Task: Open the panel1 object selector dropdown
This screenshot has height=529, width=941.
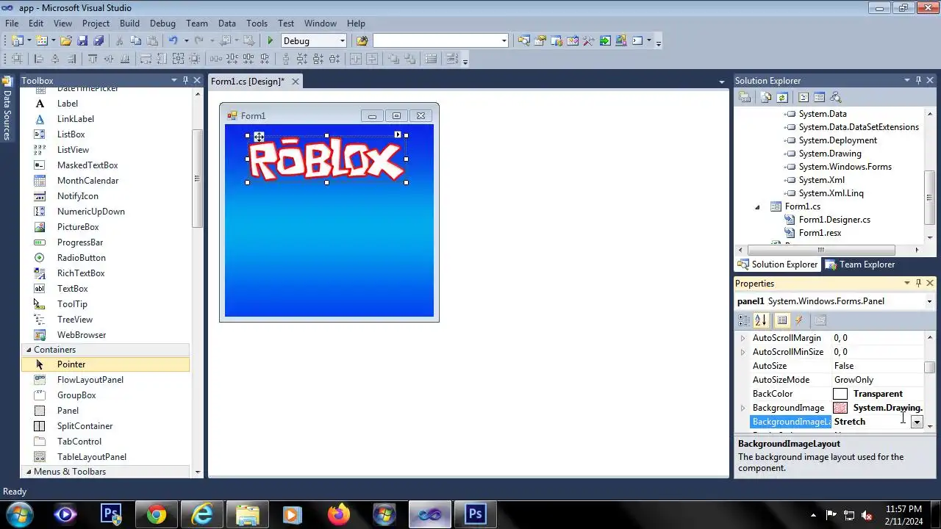Action: click(x=929, y=301)
